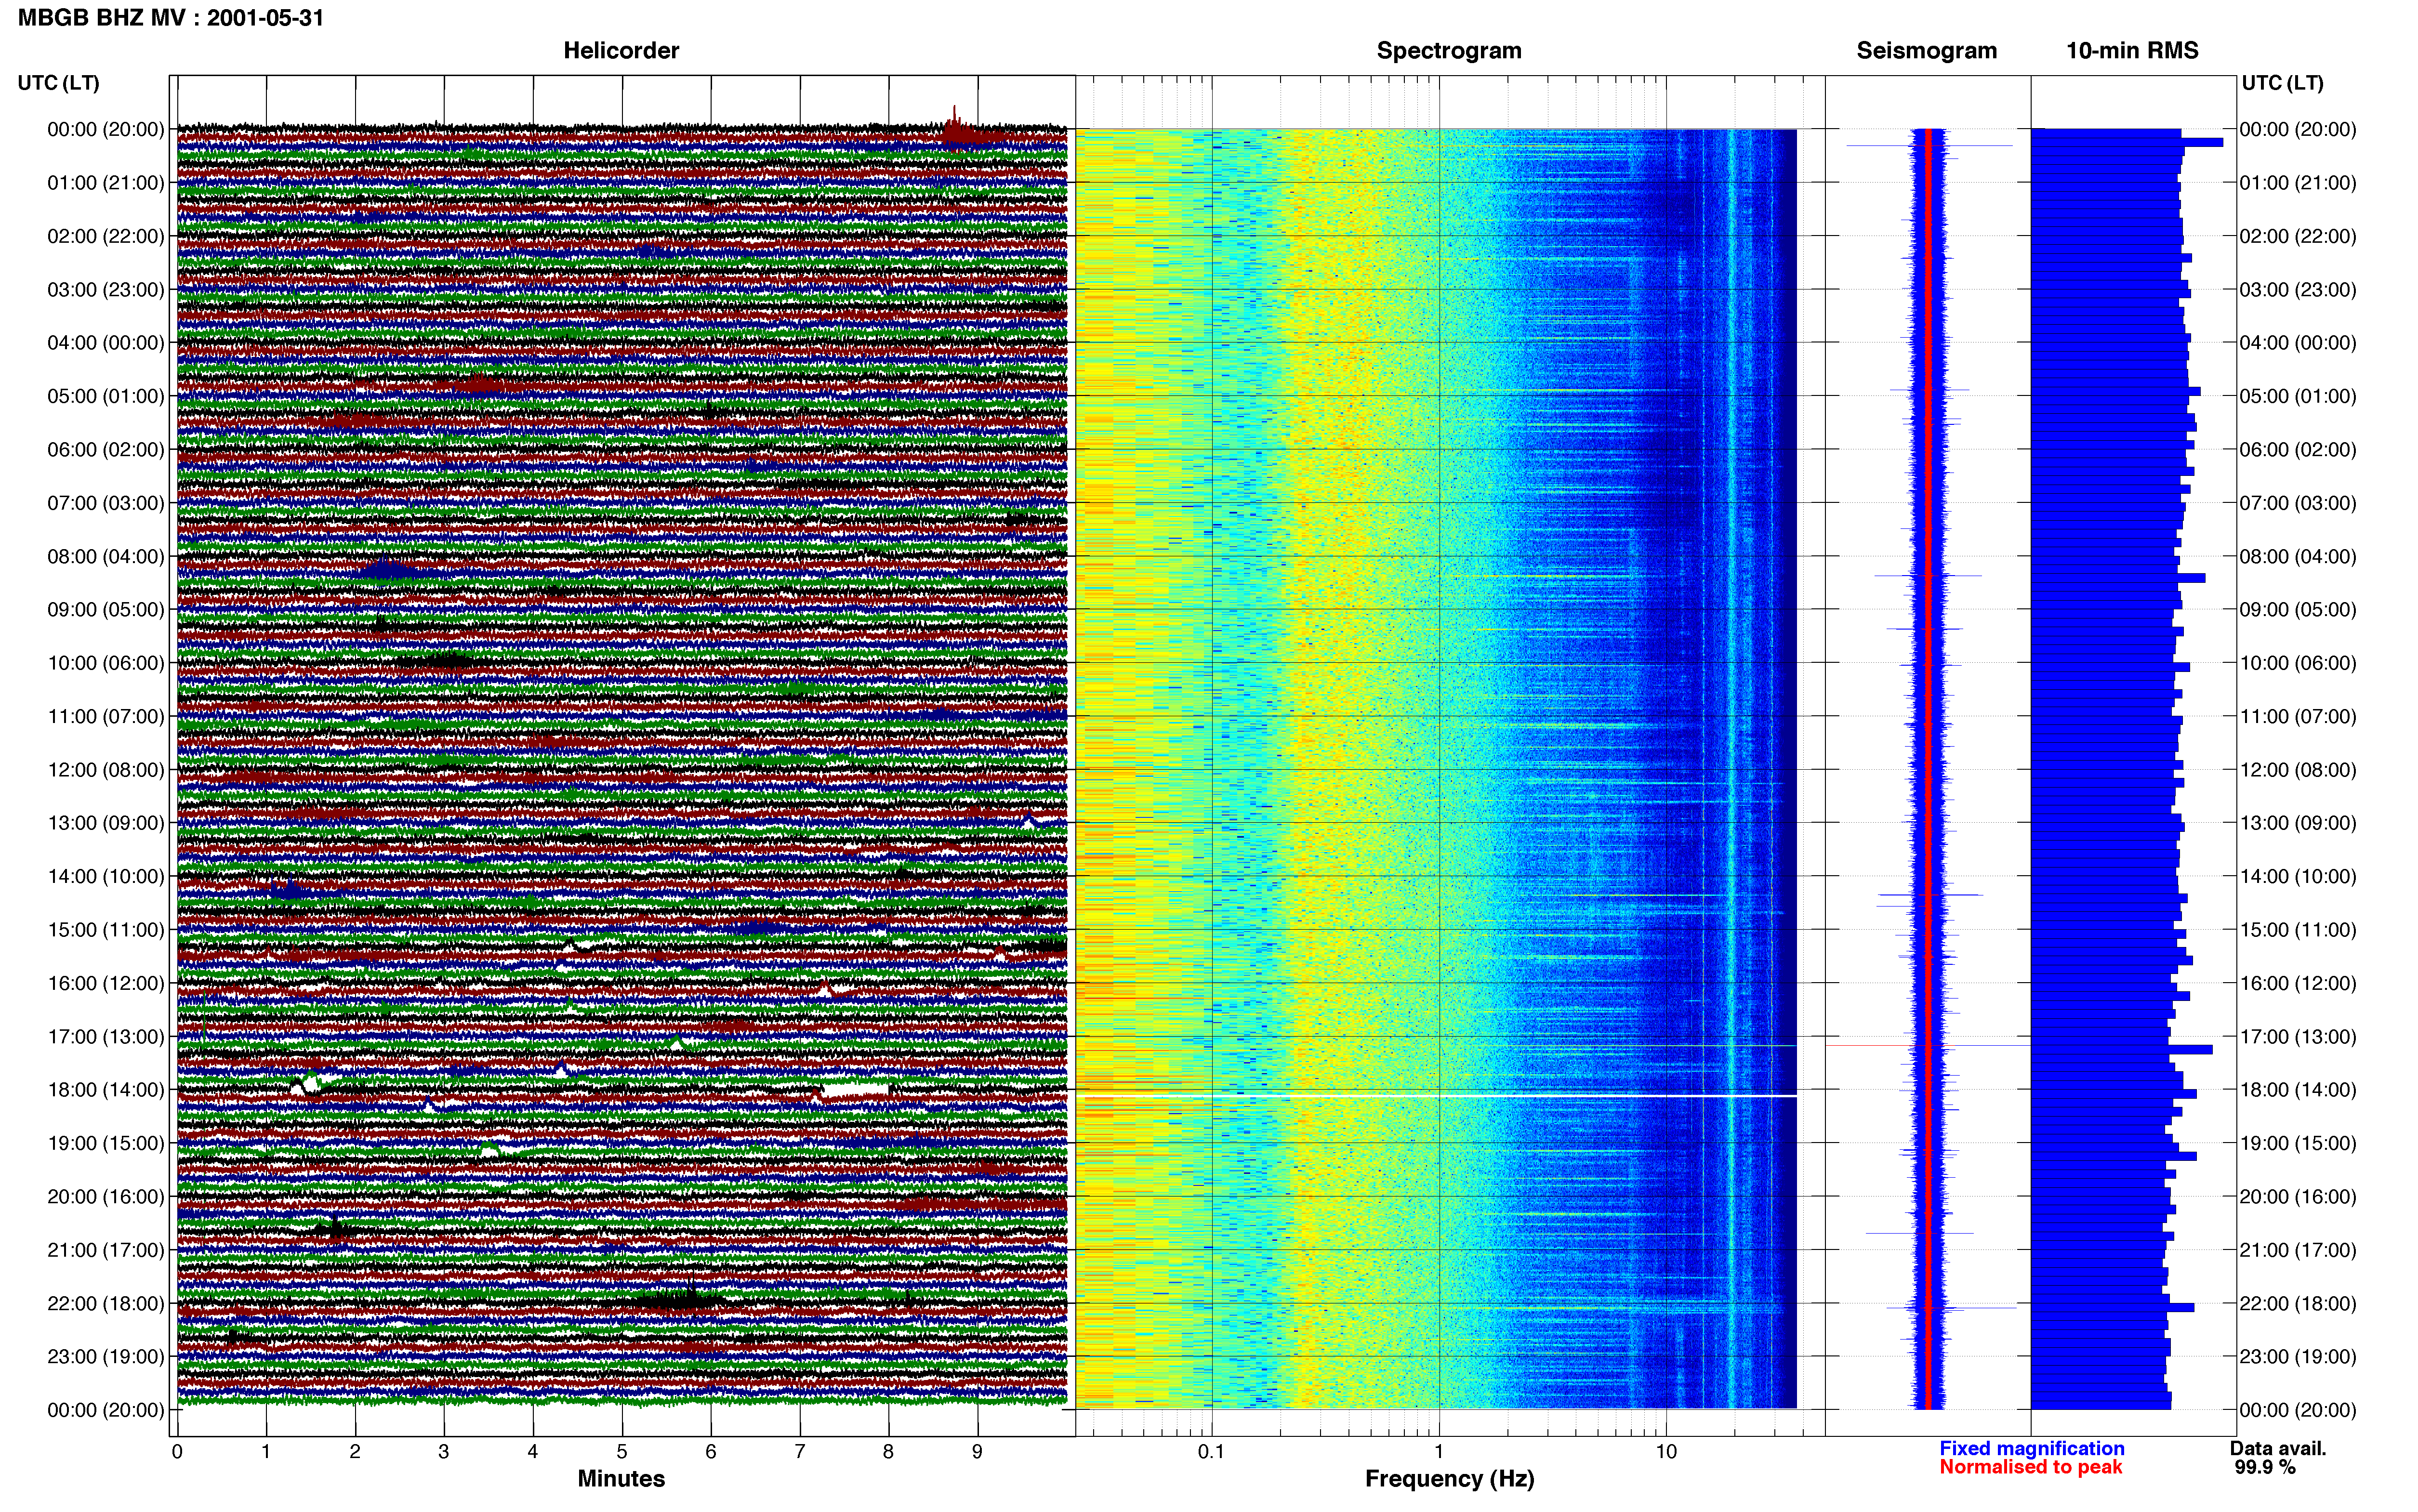
Task: Click the '10-min RMS' panel heading
Action: pos(2132,50)
